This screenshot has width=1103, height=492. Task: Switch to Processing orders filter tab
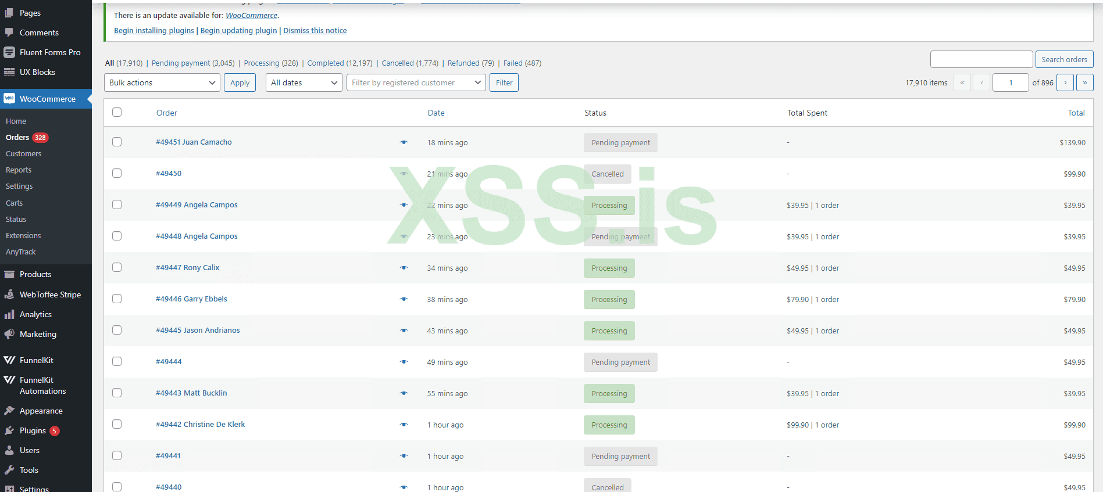(x=261, y=63)
